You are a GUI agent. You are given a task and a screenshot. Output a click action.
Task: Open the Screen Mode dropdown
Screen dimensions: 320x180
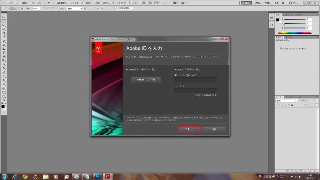tap(184, 3)
